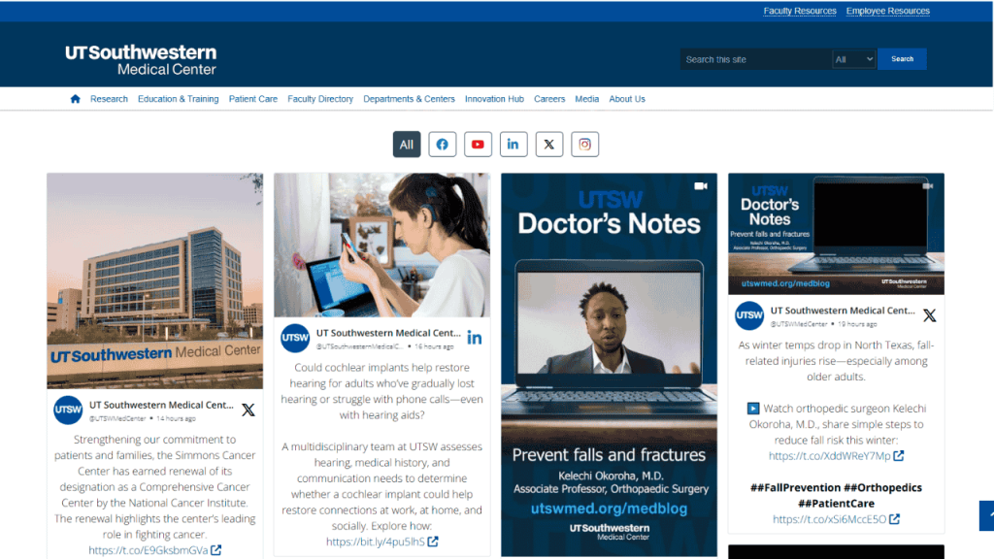The width and height of the screenshot is (994, 559).
Task: Filter feed by X icon
Action: (549, 145)
